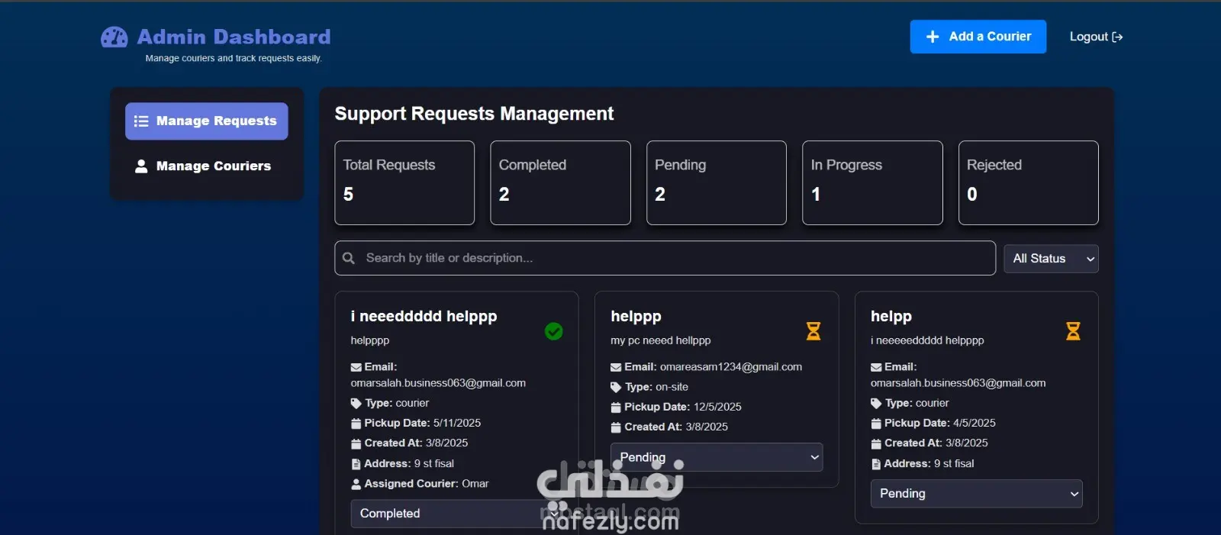The image size is (1221, 535).
Task: Click tag icon in helpp card
Action: coord(876,404)
